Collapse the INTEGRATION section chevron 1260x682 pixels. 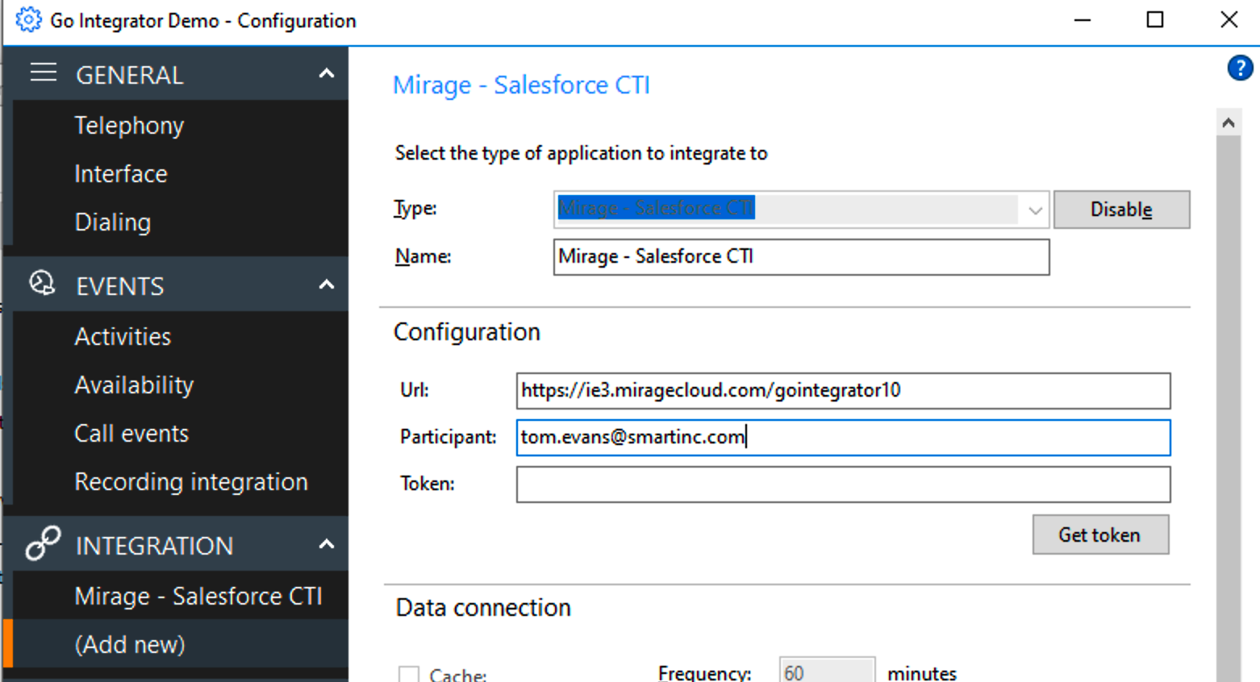coord(327,544)
